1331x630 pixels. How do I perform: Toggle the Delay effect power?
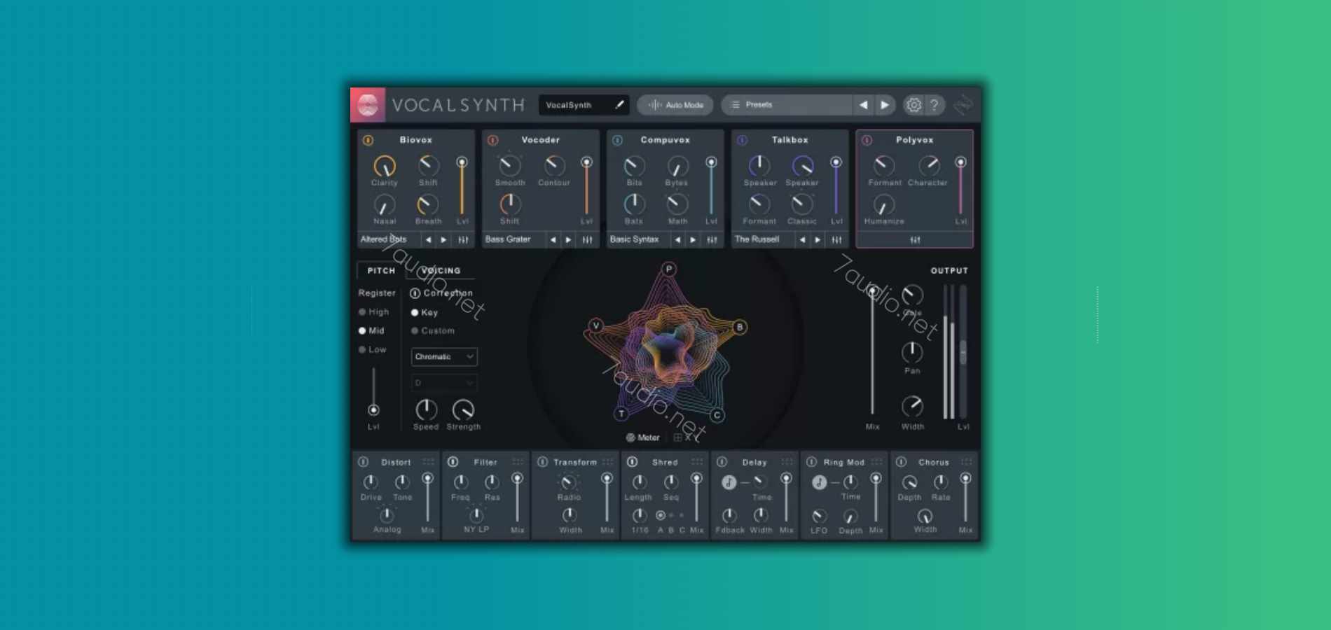[722, 462]
